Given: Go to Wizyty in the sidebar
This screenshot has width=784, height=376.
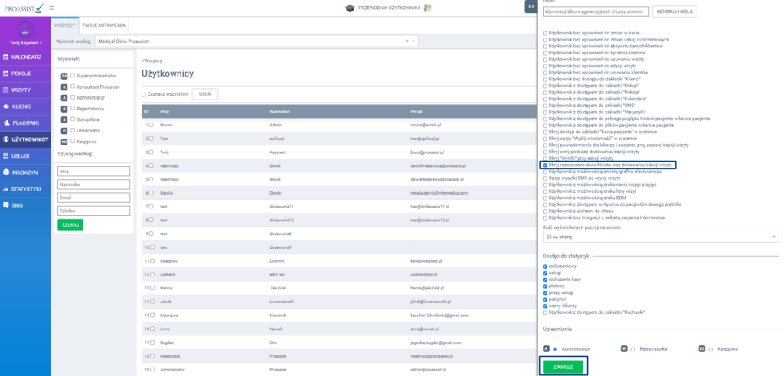Looking at the screenshot, I should click(x=21, y=90).
